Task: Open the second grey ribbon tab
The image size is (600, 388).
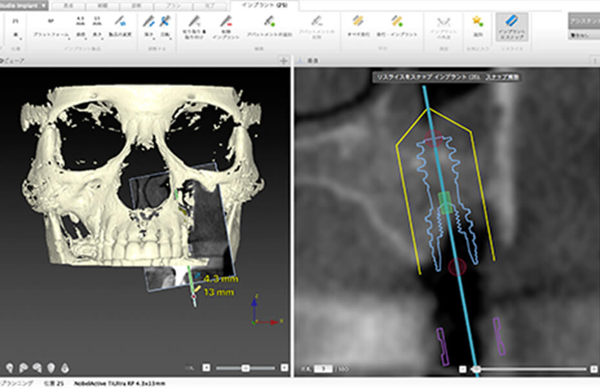Action: coord(102,6)
